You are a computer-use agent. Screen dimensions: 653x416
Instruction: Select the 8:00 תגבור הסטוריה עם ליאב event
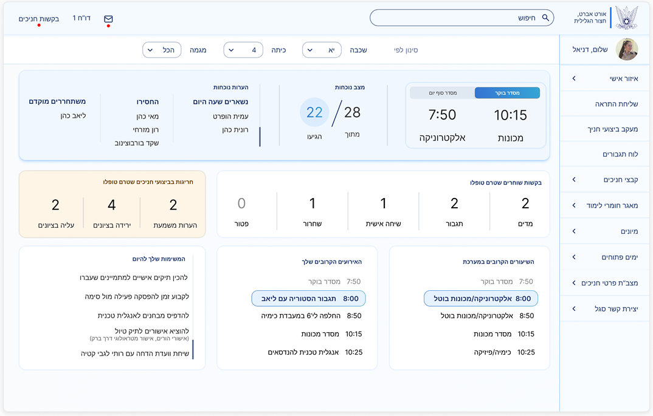[x=309, y=299]
